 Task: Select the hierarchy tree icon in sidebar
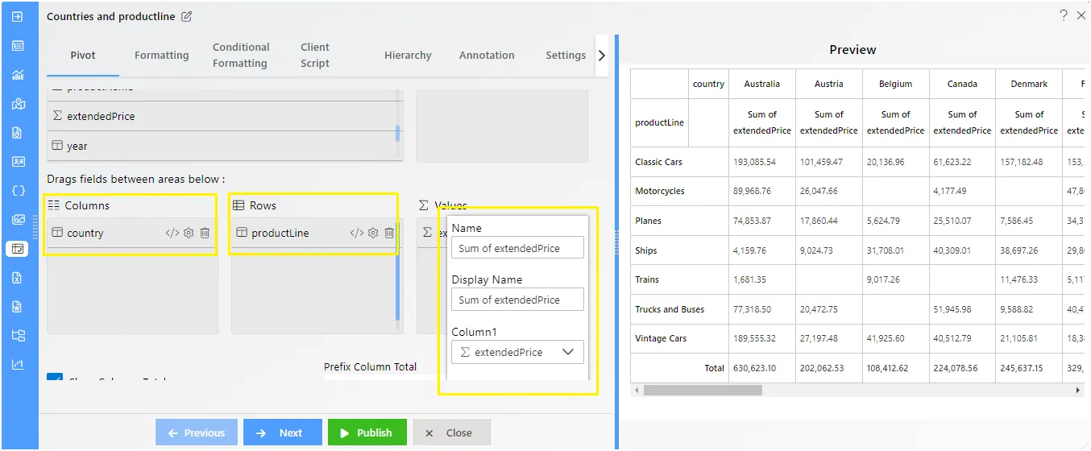tap(18, 336)
